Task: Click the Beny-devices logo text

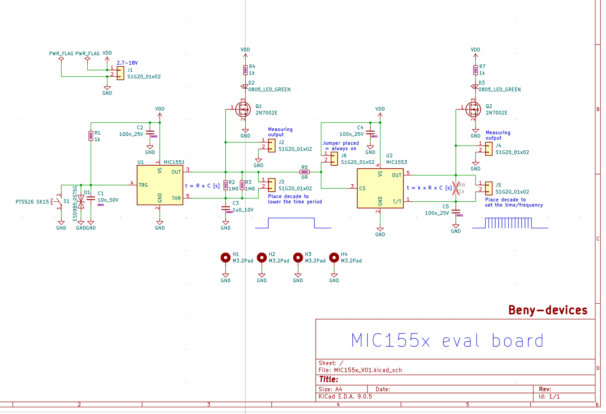Action: point(547,310)
